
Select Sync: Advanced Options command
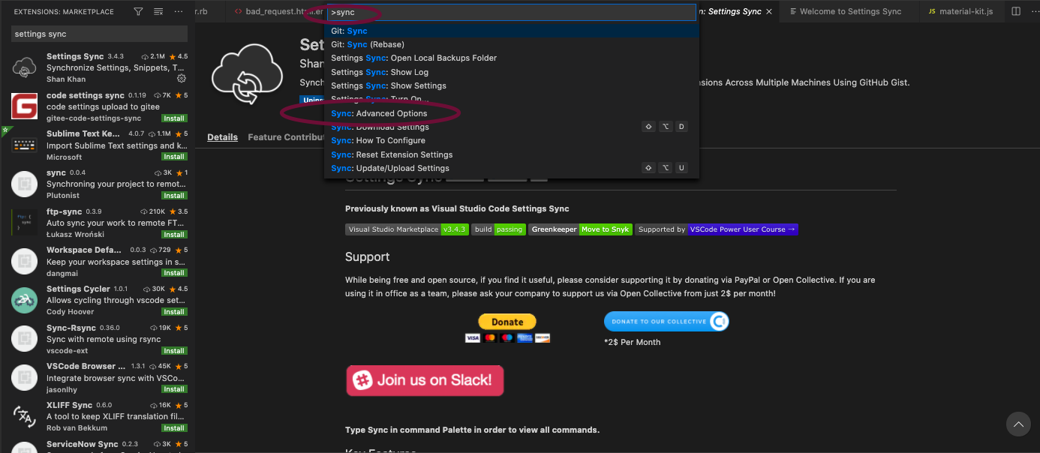click(x=512, y=113)
